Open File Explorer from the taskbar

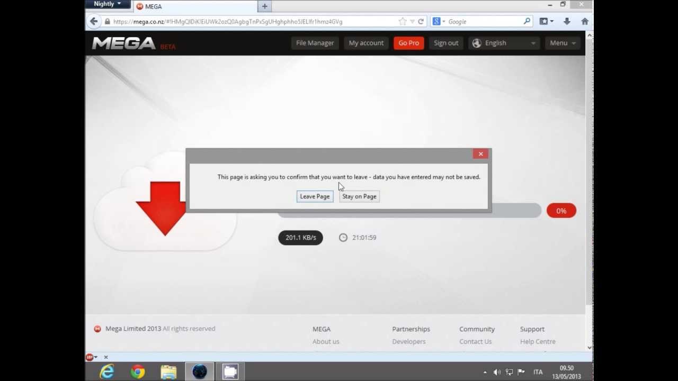coord(168,372)
